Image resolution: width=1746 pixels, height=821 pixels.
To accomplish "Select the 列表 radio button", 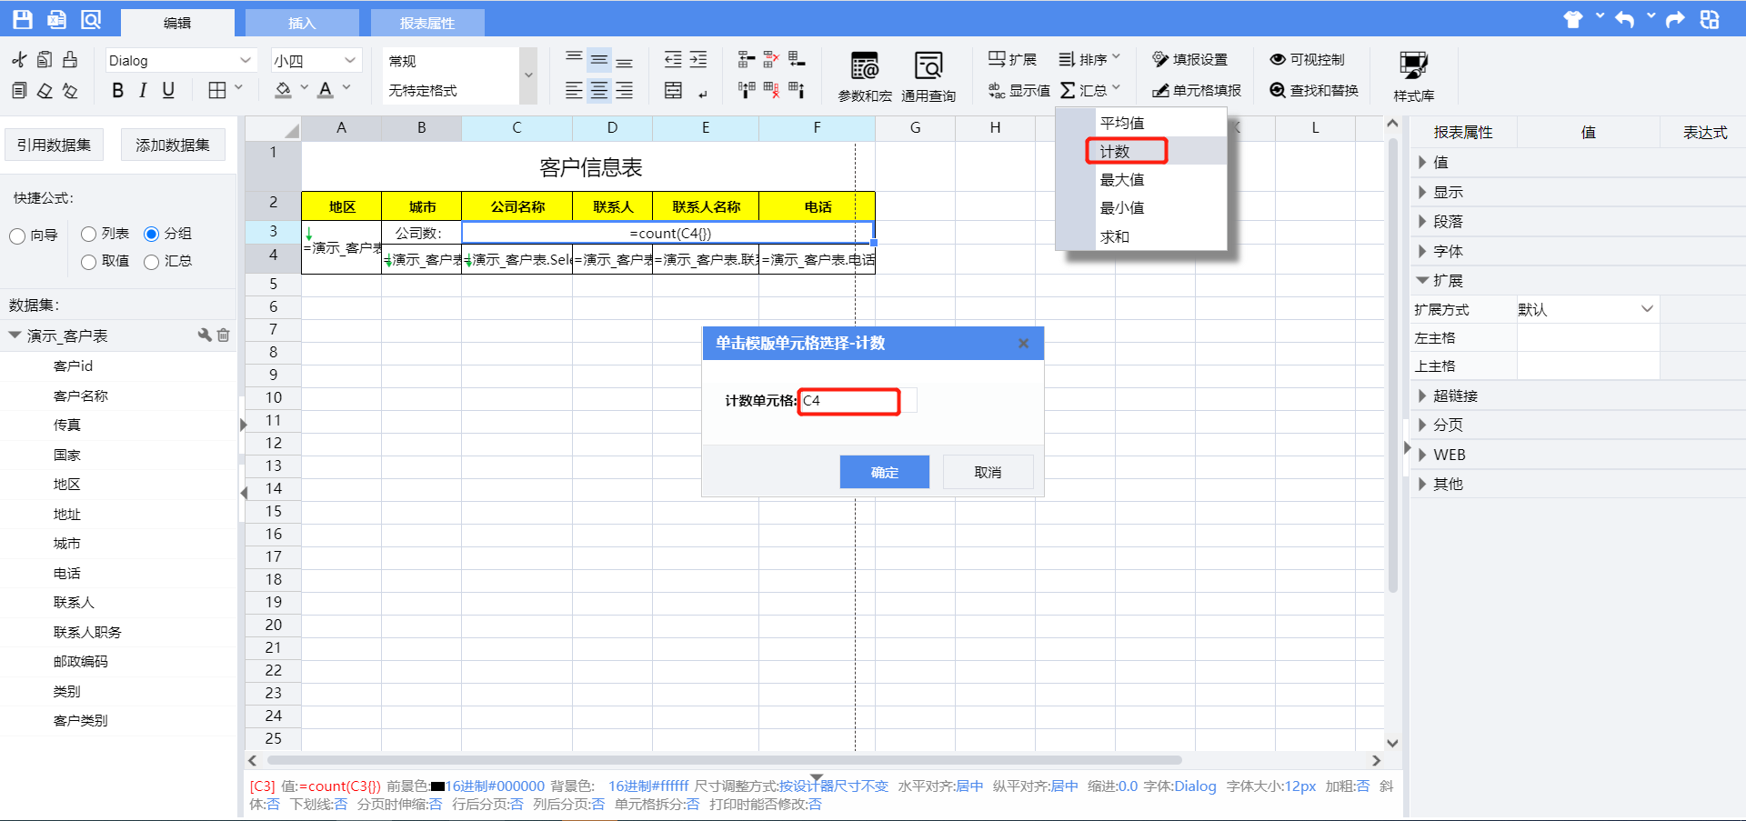I will coord(89,235).
